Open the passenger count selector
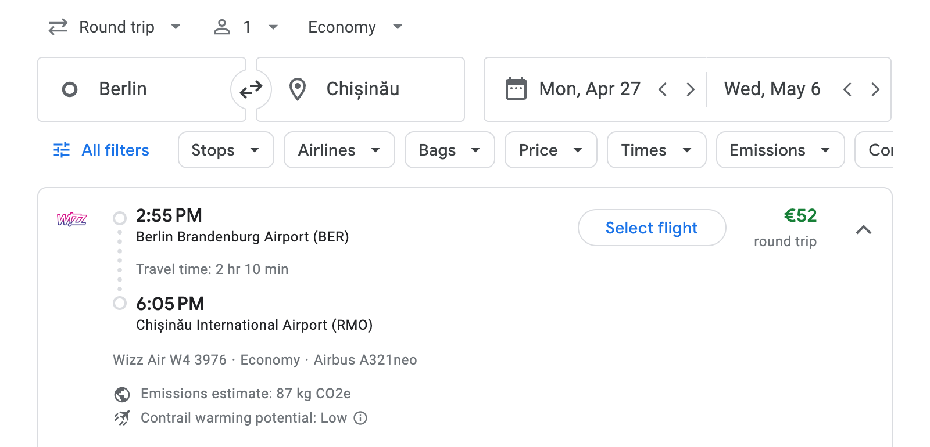Image resolution: width=930 pixels, height=447 pixels. pos(246,27)
